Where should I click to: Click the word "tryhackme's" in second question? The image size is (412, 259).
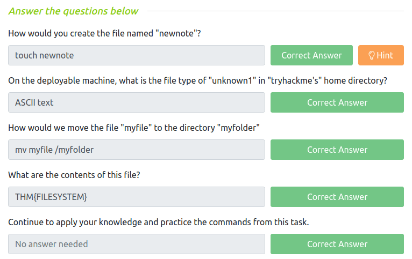(295, 80)
